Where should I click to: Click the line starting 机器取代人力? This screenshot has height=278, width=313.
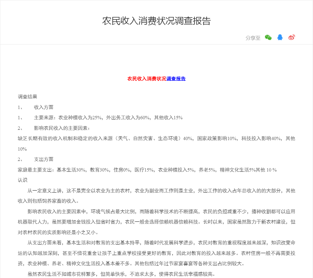[156, 222]
